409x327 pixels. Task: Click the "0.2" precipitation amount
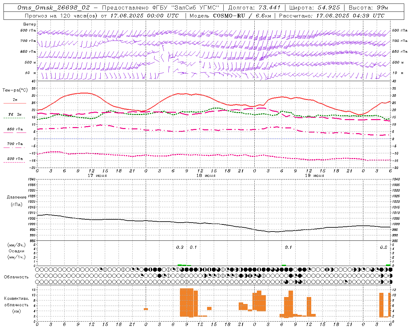(x=383, y=247)
